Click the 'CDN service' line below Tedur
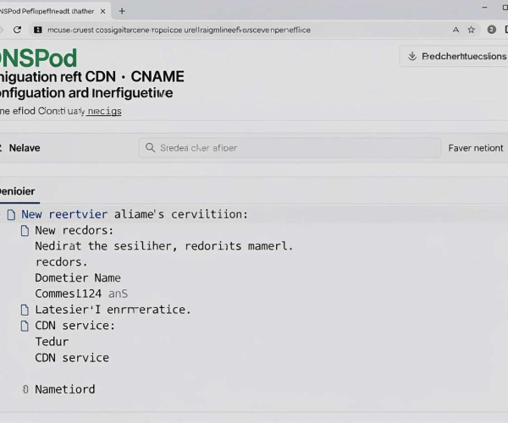The image size is (508, 423). pyautogui.click(x=72, y=358)
